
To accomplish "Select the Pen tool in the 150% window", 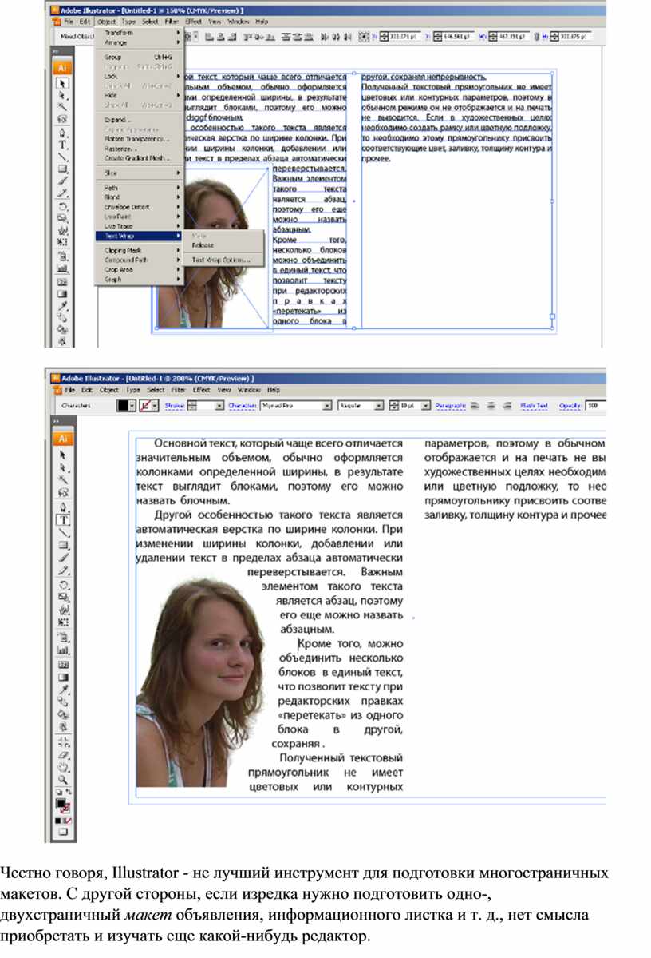I will pos(62,133).
